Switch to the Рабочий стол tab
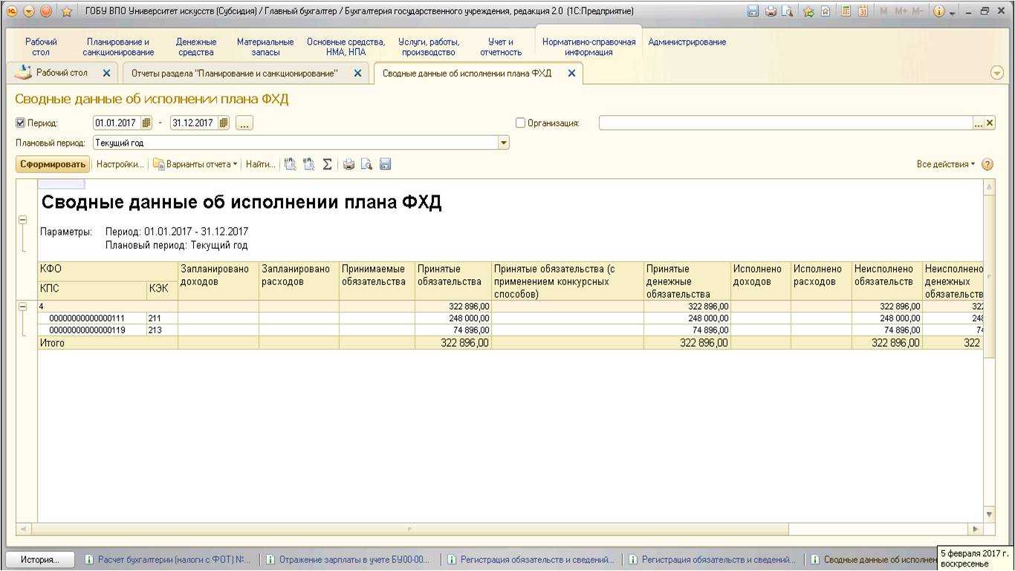The image size is (1015, 571). [62, 73]
